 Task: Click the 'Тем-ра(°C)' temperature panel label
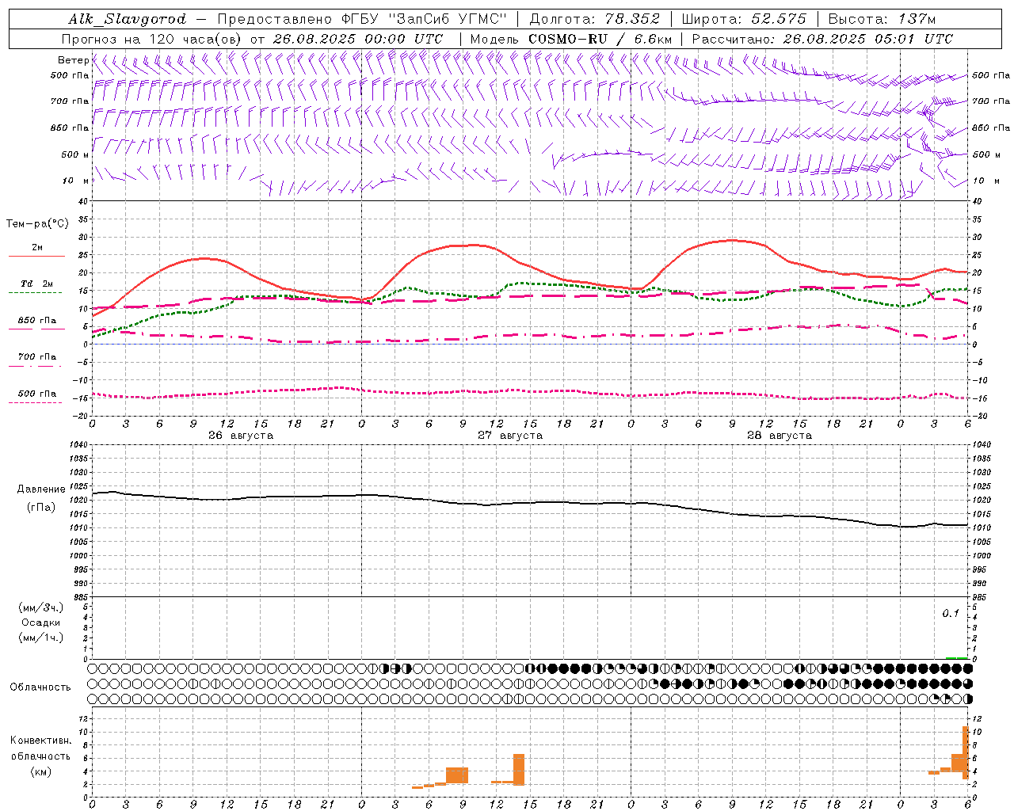click(x=37, y=224)
